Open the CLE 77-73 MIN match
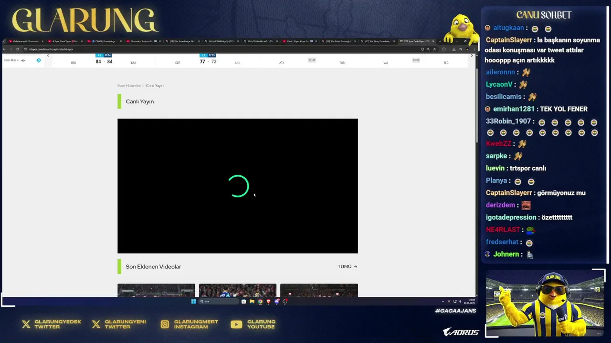The width and height of the screenshot is (611, 343). 208,61
